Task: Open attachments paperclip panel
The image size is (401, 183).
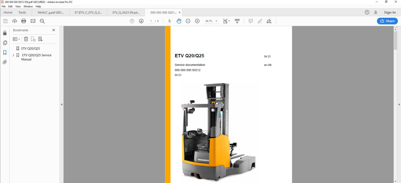Action: point(5,62)
